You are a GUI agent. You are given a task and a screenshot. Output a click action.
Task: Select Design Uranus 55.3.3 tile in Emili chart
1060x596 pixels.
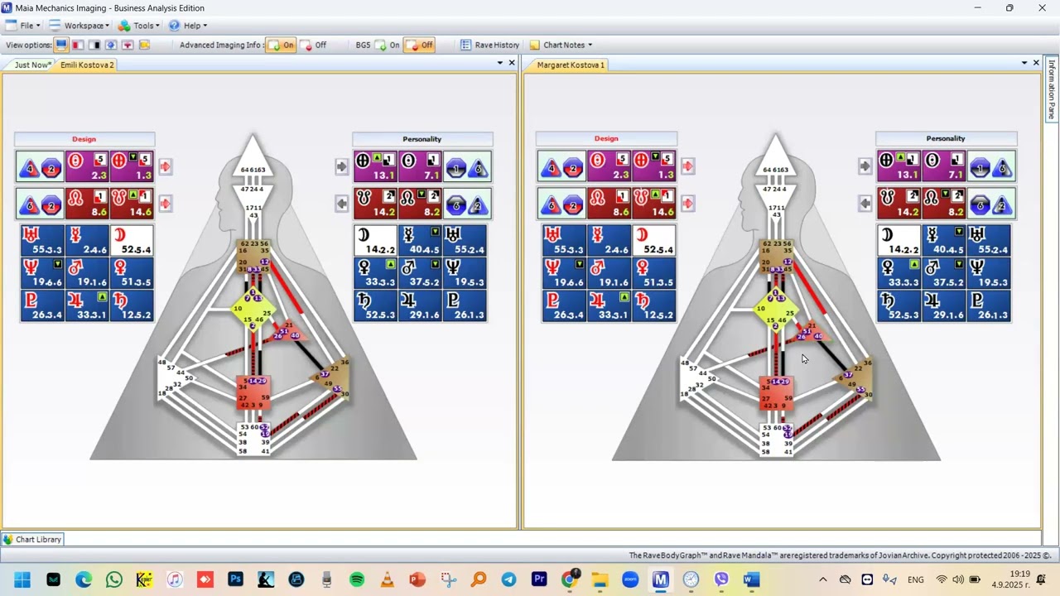pos(42,241)
